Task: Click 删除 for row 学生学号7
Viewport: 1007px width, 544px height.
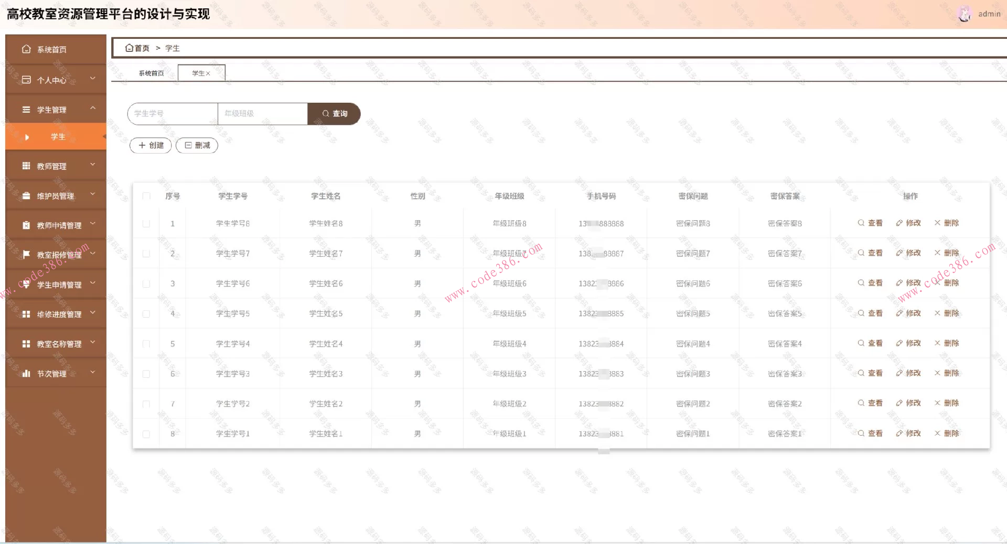Action: click(947, 253)
